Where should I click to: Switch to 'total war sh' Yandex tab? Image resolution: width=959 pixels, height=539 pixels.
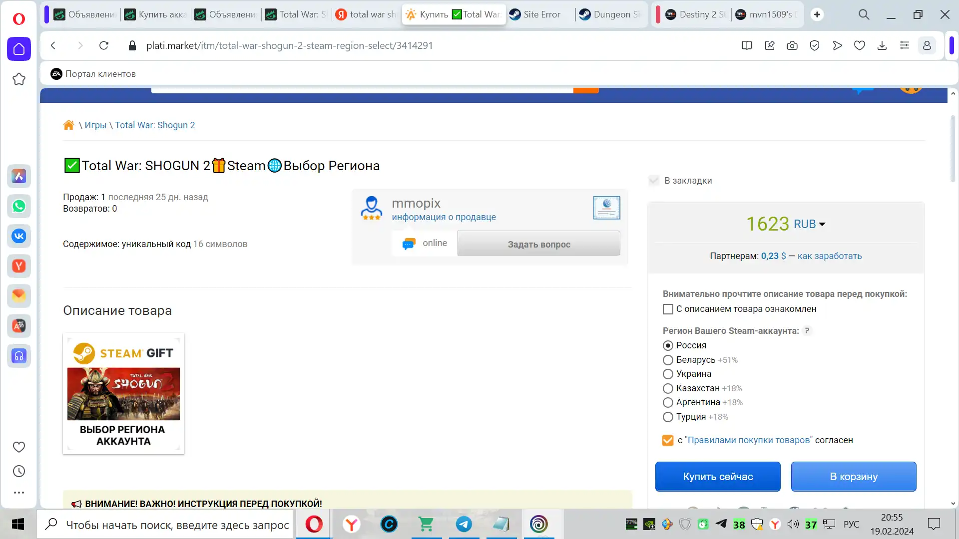tap(367, 14)
